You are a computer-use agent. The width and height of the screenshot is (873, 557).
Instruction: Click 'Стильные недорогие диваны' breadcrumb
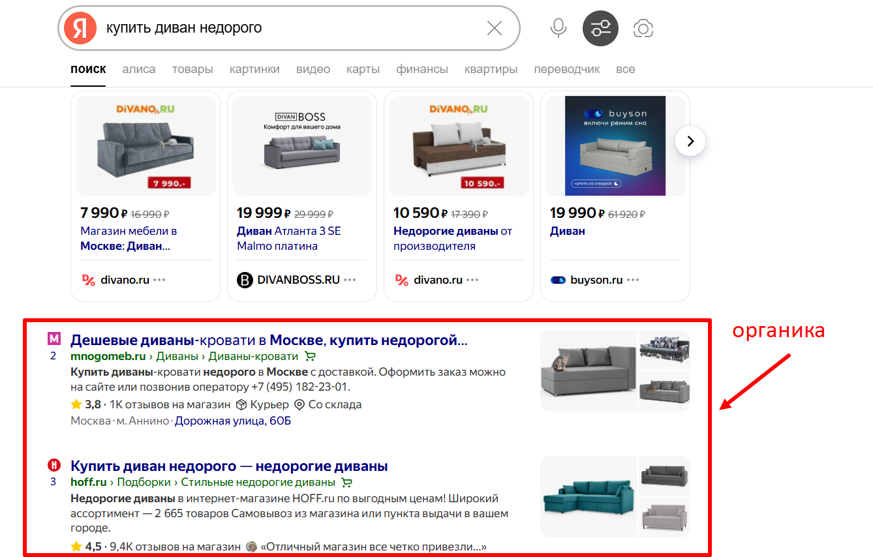click(x=258, y=483)
